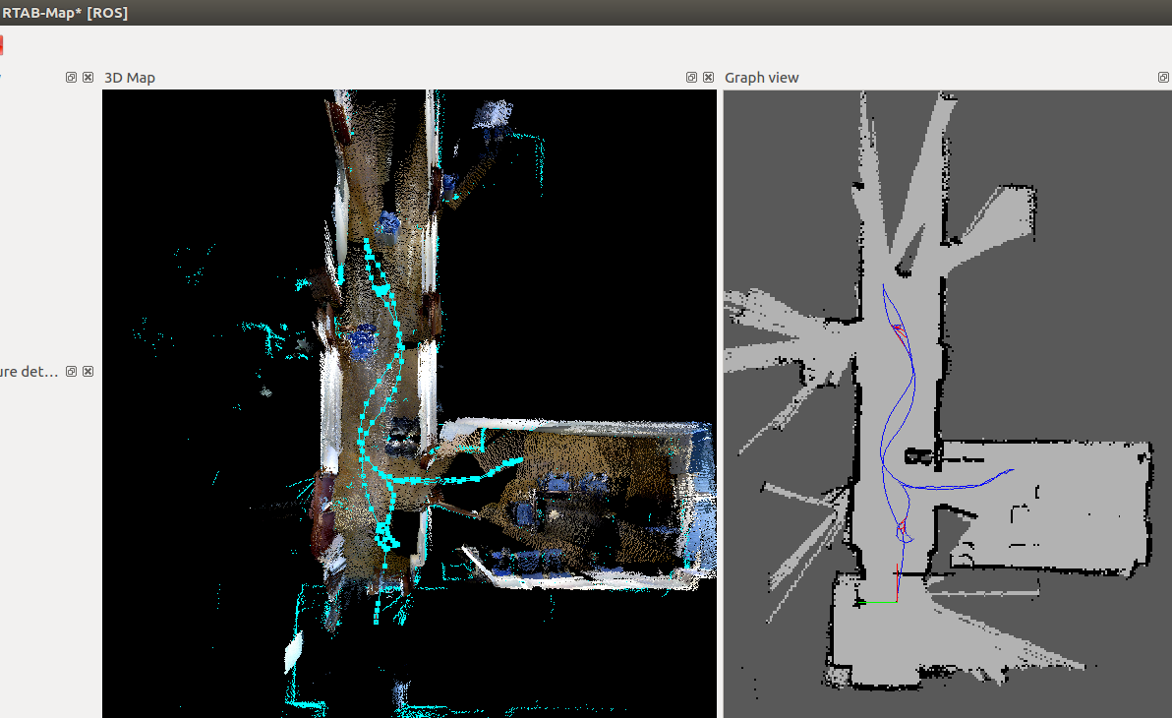Close the dock panel left of 3D Map
Viewport: 1172px width, 718px height.
tap(88, 77)
